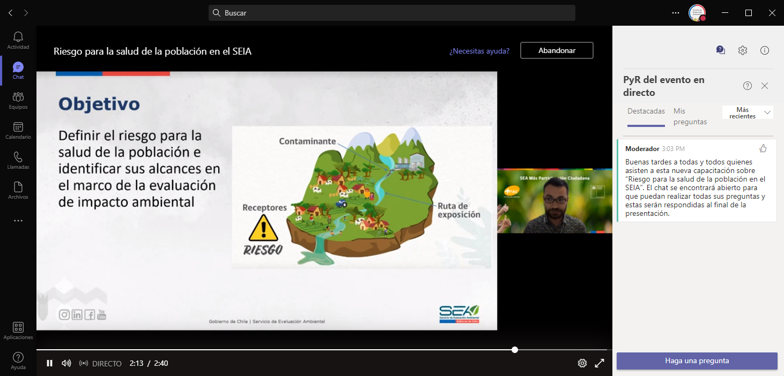Toggle fullscreen mode for the video
This screenshot has height=376, width=784.
[600, 363]
